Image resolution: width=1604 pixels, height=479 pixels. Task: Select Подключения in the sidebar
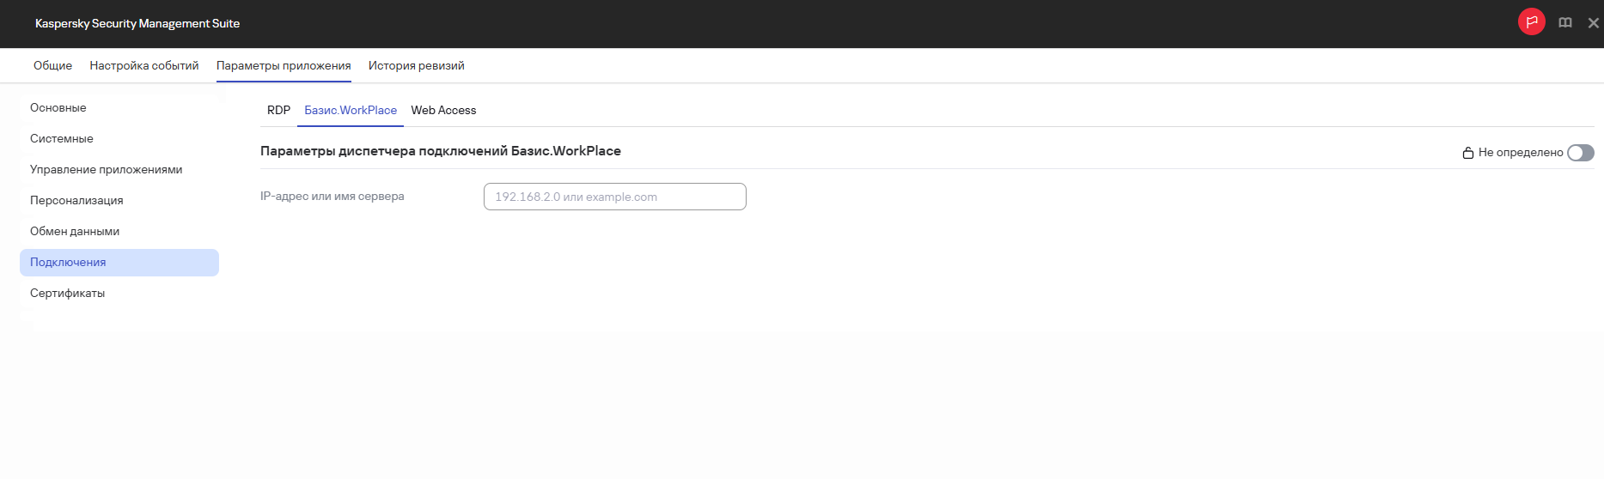point(68,262)
